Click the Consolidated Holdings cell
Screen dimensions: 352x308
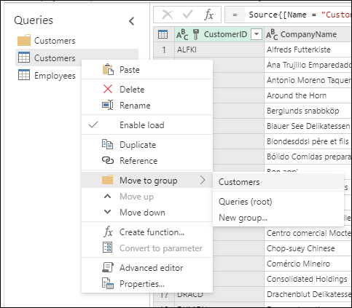click(x=308, y=279)
